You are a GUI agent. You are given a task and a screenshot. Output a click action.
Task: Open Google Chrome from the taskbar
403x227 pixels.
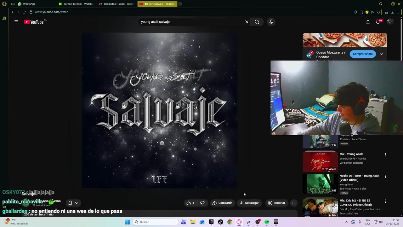pos(230,222)
